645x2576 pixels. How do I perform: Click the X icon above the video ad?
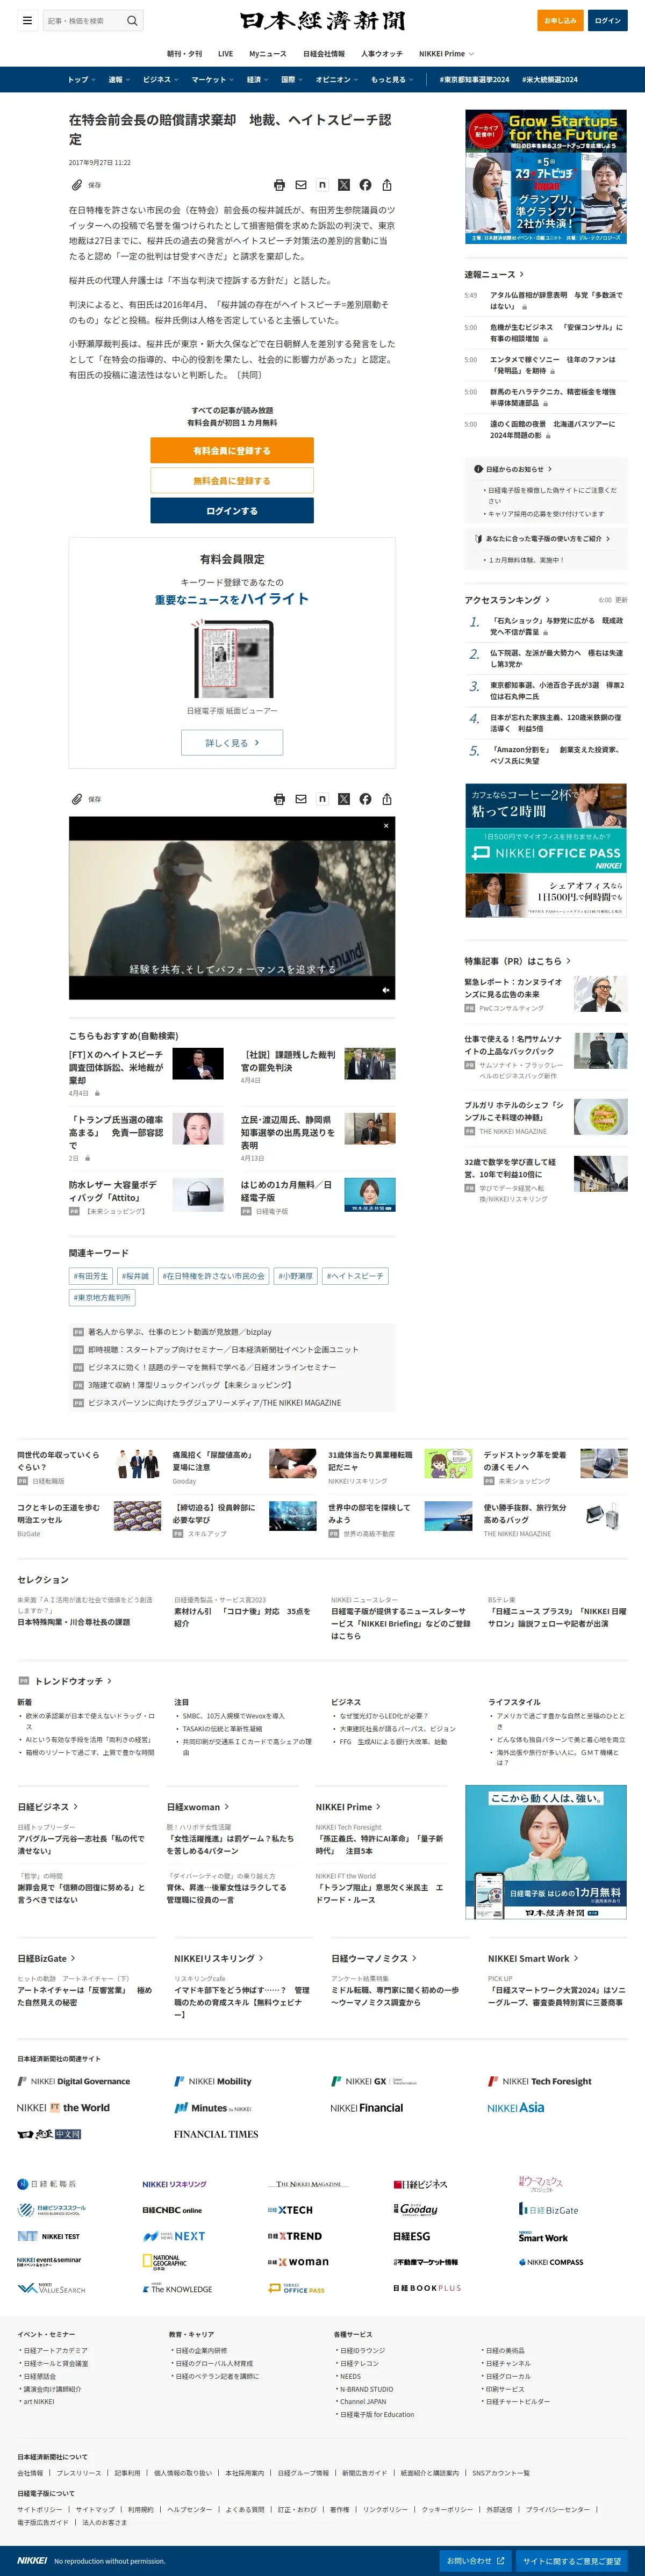coord(344,799)
